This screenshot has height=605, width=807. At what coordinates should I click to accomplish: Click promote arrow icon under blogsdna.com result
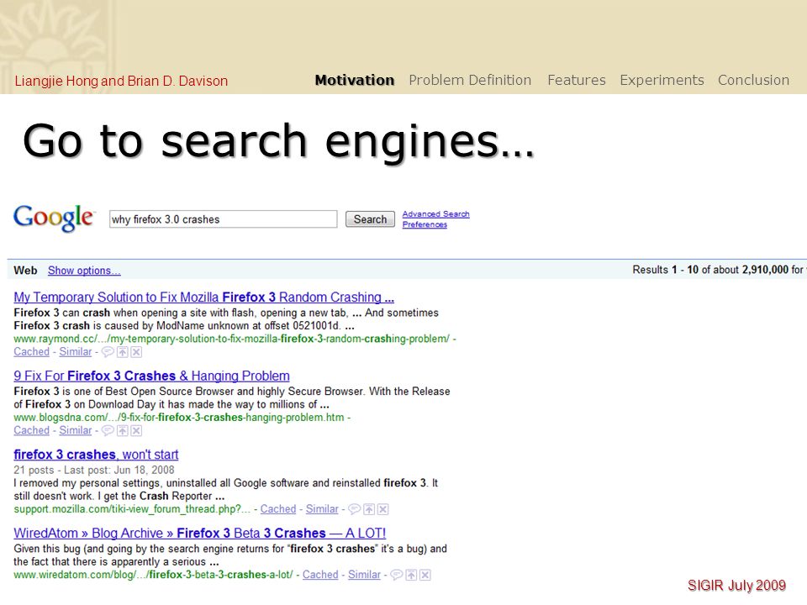coord(123,430)
